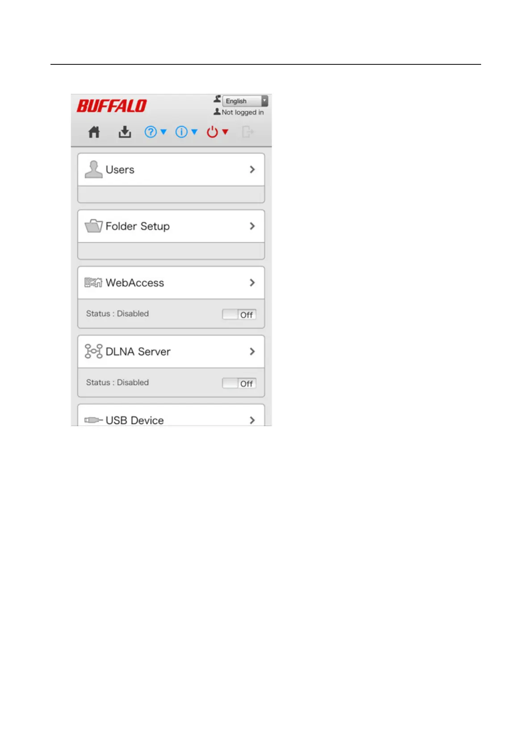Click the Home icon in toolbar
This screenshot has height=753, width=532.
click(94, 132)
